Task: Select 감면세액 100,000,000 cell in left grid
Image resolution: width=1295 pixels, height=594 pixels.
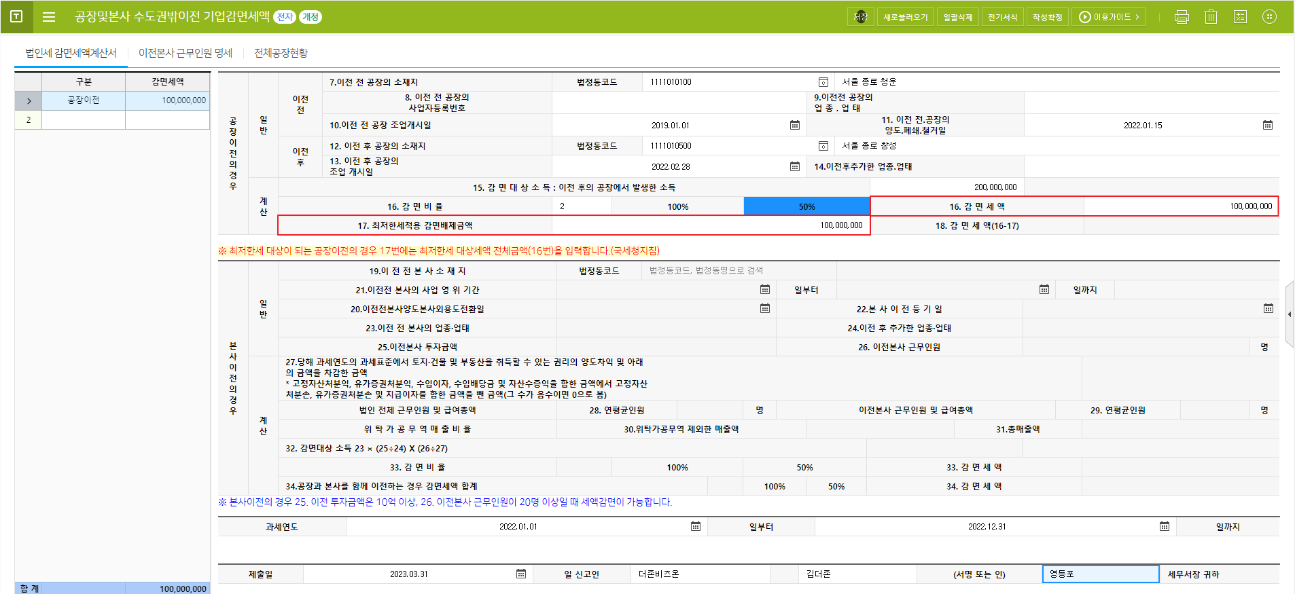Action: point(168,100)
